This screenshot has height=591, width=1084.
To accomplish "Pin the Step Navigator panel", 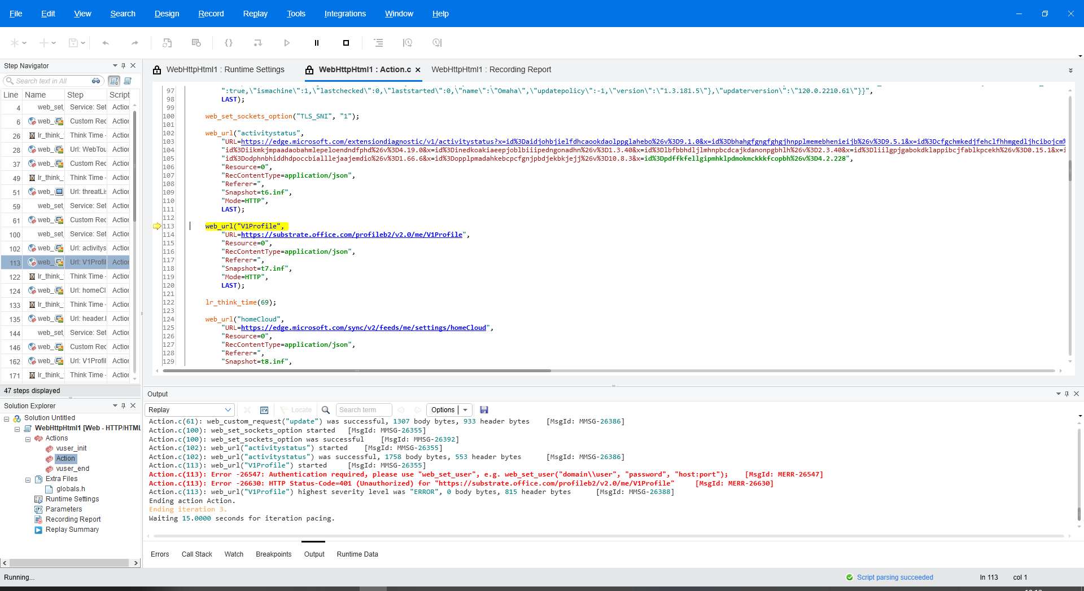I will tap(124, 66).
